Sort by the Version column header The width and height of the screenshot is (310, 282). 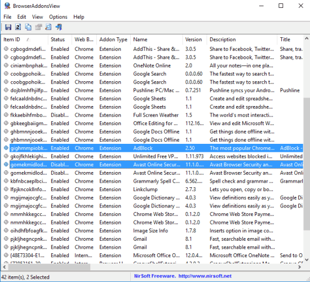point(195,39)
